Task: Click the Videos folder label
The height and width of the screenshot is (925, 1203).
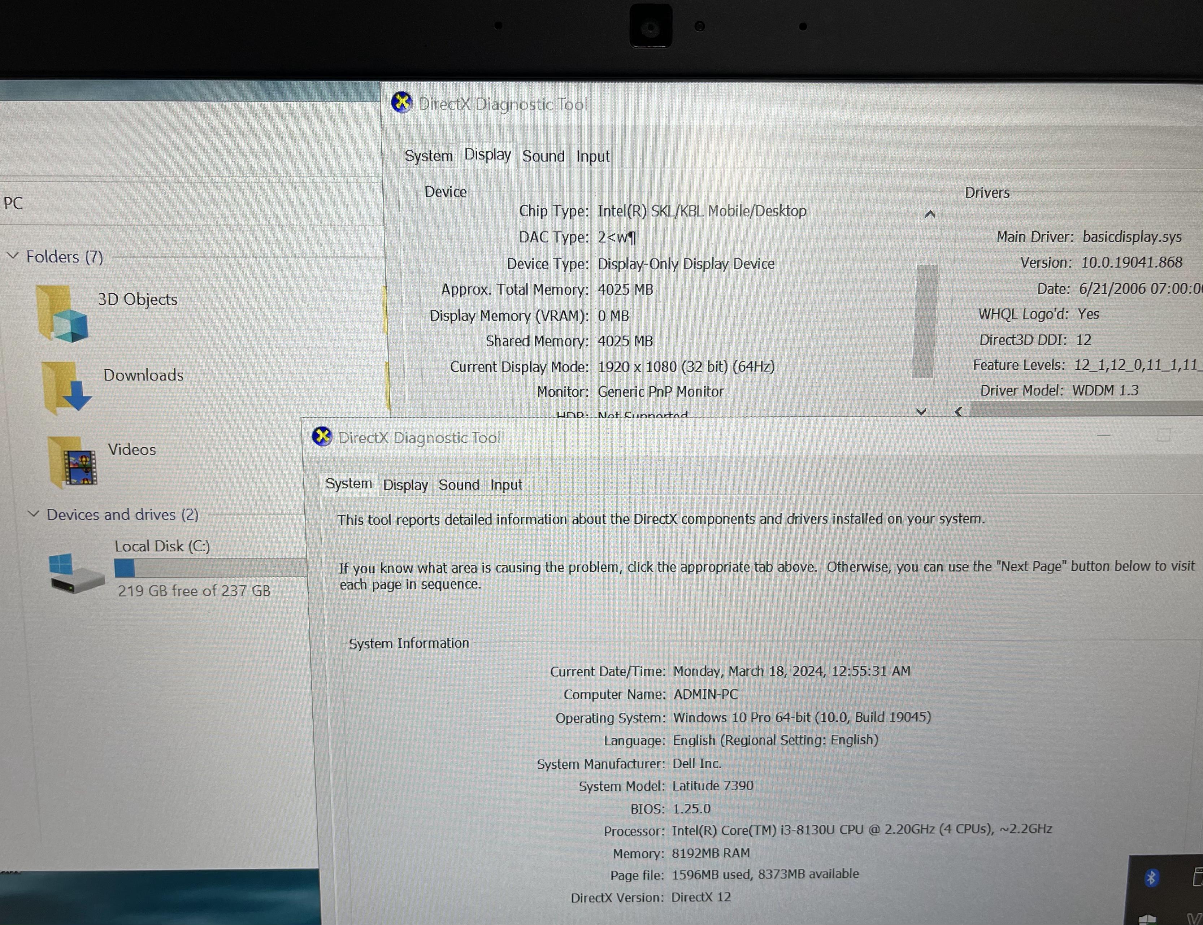Action: (131, 449)
